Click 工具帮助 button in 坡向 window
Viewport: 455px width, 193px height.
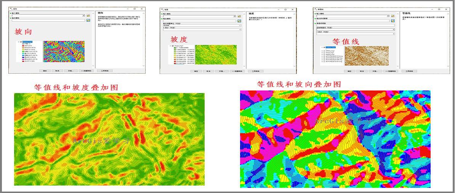tap(105, 71)
